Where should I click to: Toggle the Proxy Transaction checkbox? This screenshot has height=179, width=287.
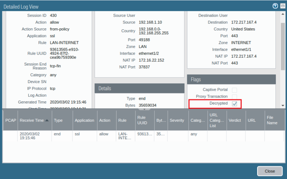coord(234,96)
